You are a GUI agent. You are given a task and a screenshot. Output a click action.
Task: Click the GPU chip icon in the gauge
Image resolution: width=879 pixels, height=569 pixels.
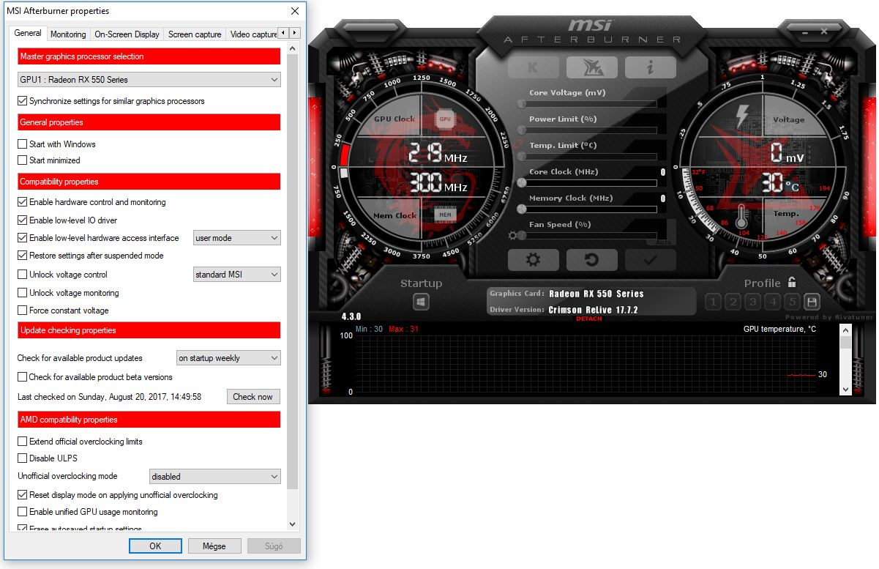coord(445,119)
